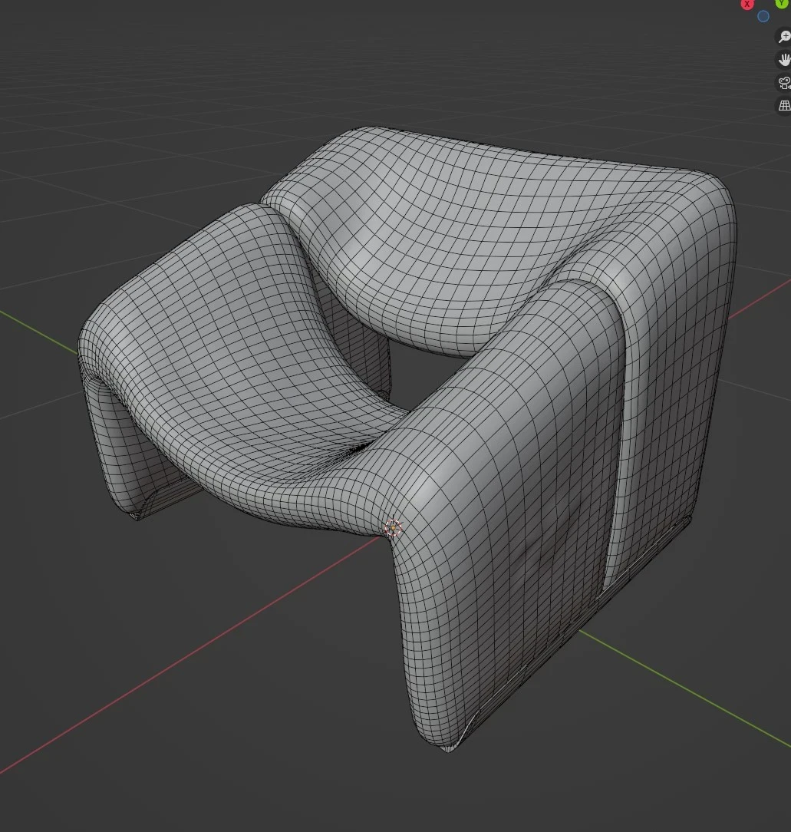
Task: Click the 3D cursor on the chair
Action: [393, 528]
